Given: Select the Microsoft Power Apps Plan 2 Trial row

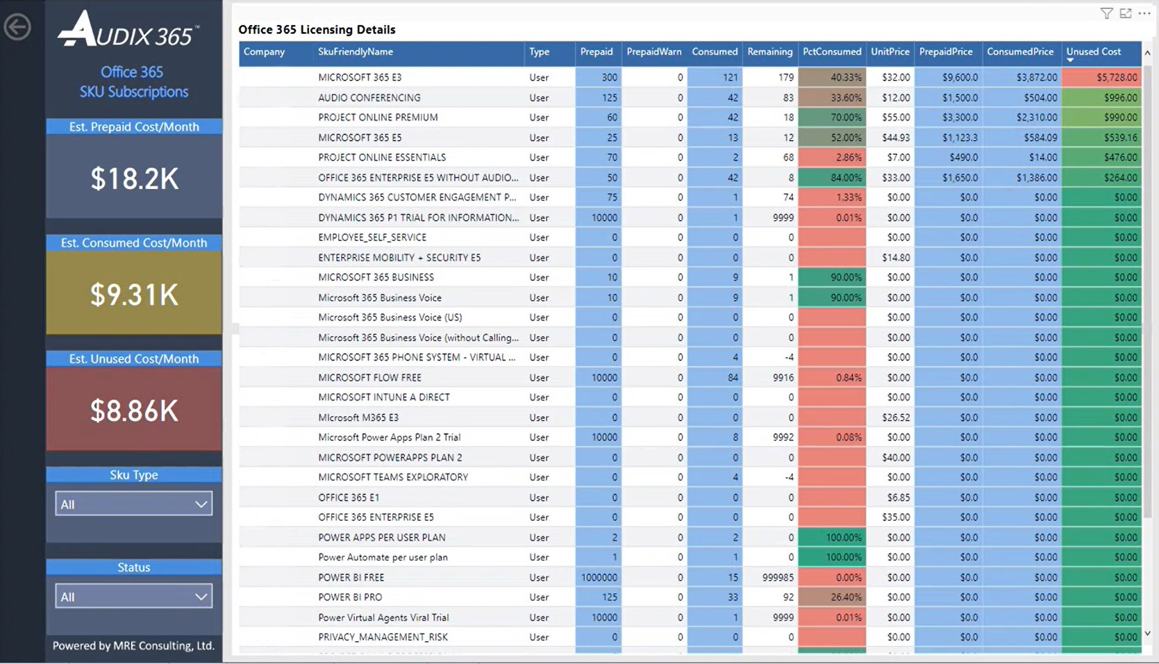Looking at the screenshot, I should click(389, 438).
